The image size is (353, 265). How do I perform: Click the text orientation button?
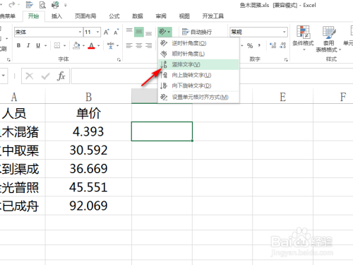click(x=164, y=32)
